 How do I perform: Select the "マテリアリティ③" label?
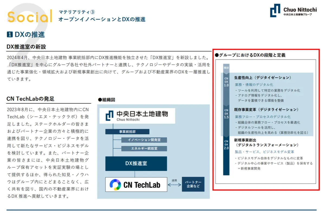point(77,12)
